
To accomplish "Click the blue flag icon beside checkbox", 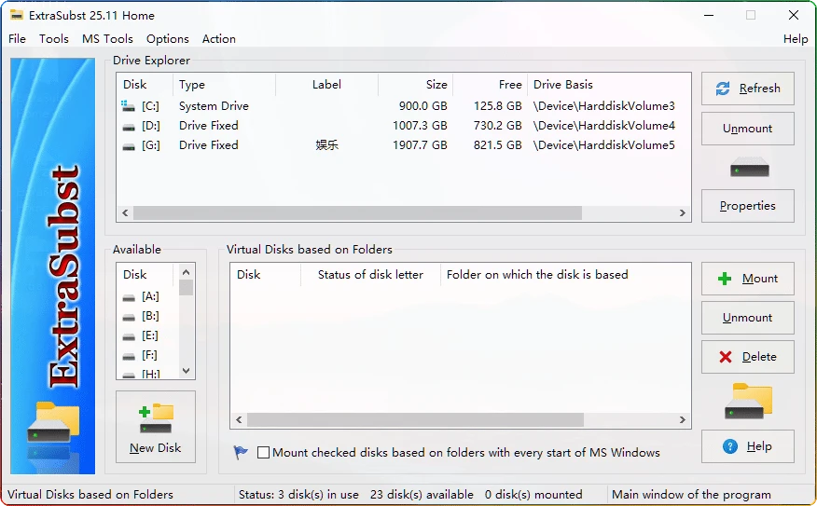I will [x=241, y=453].
